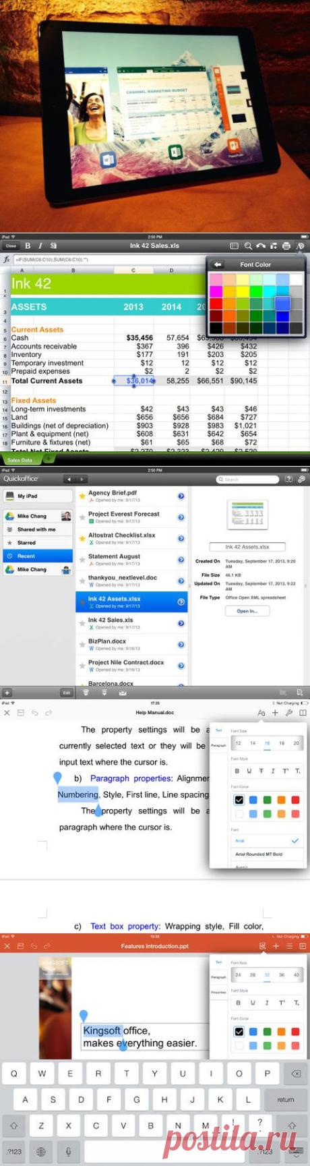Click the plus insert icon in Features Introduction.ppt
This screenshot has width=310, height=1166.
(x=276, y=946)
